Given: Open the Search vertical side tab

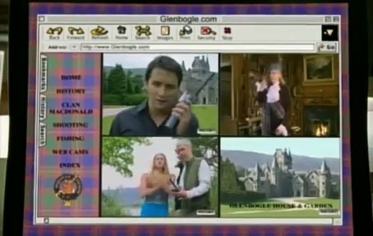Looking at the screenshot, I should tap(42, 134).
